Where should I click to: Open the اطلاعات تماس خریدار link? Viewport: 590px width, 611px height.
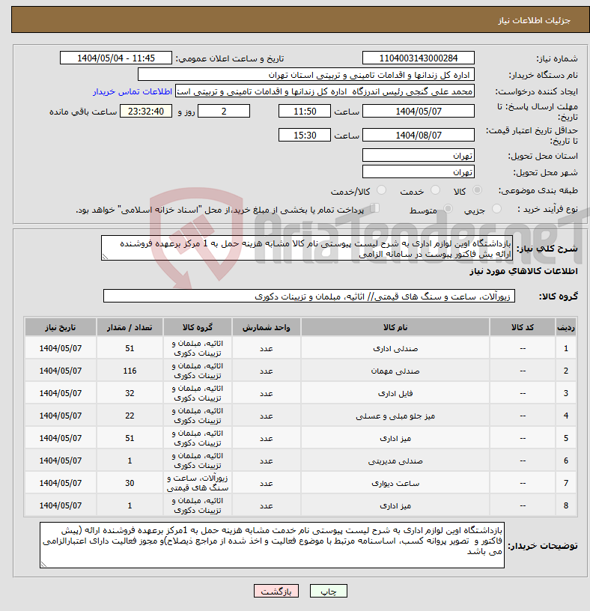[x=133, y=91]
